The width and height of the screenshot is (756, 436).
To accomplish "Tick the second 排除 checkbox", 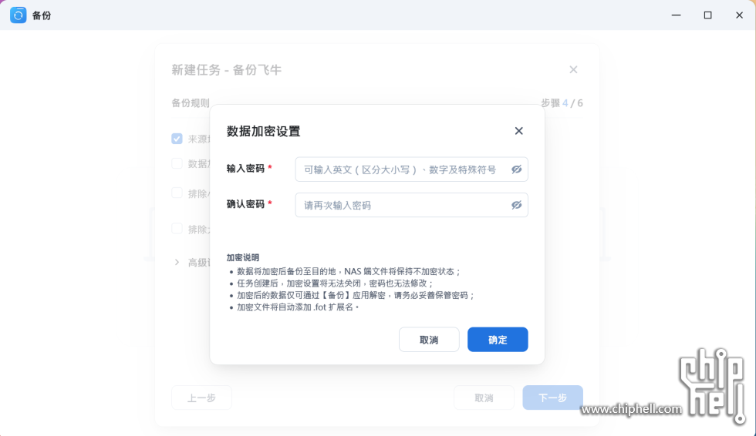I will coord(177,229).
